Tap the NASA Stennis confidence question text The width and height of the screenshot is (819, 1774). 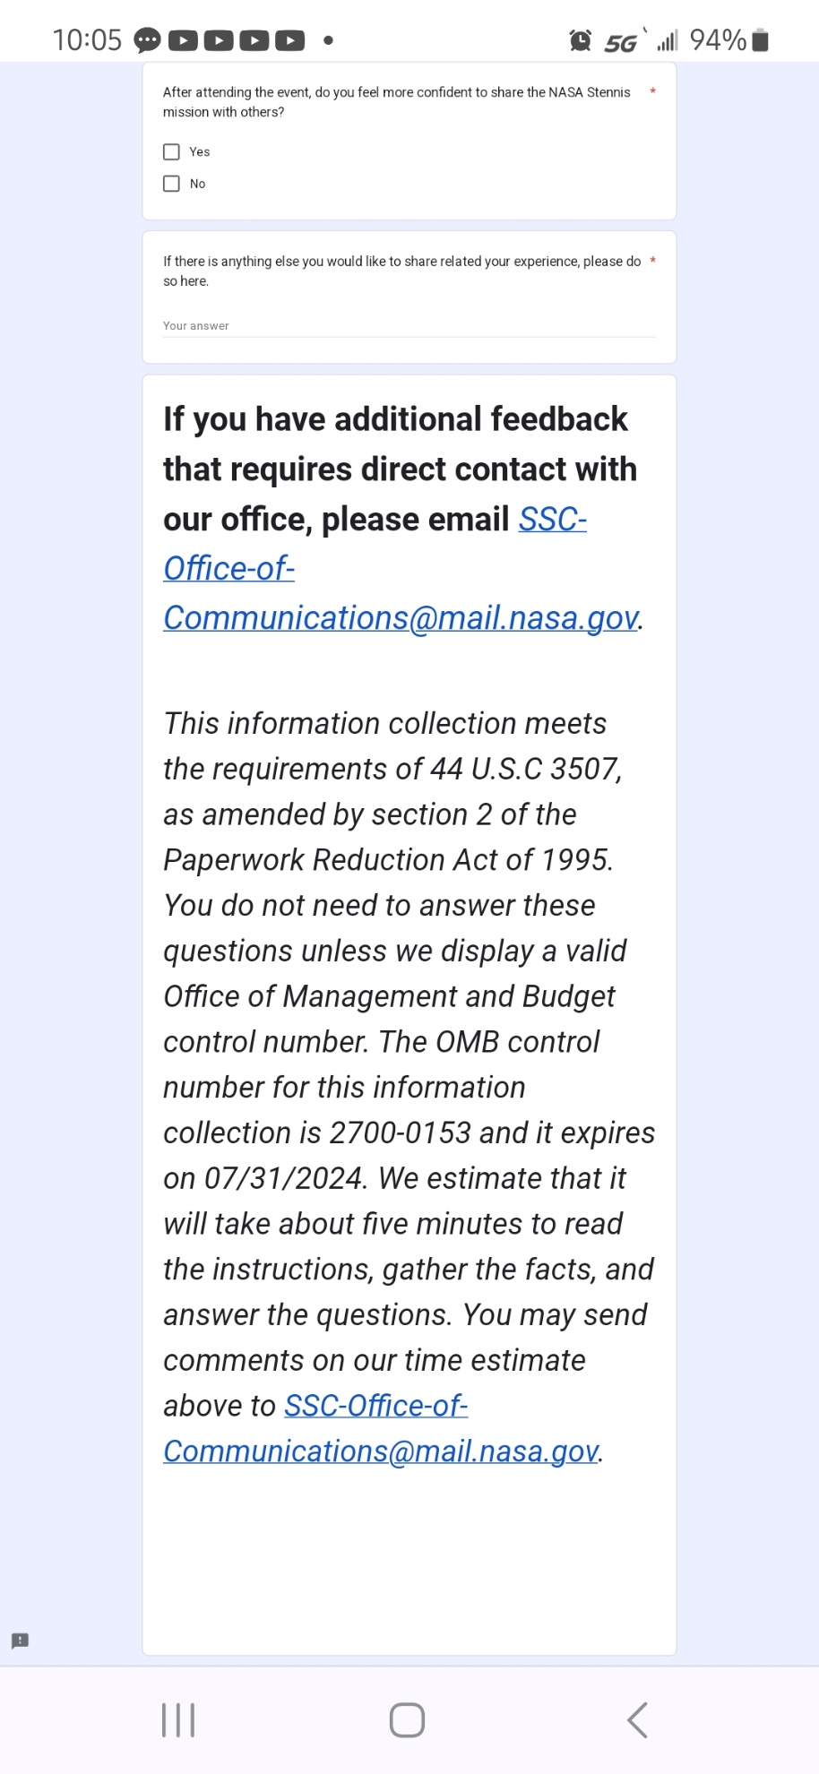pos(396,102)
